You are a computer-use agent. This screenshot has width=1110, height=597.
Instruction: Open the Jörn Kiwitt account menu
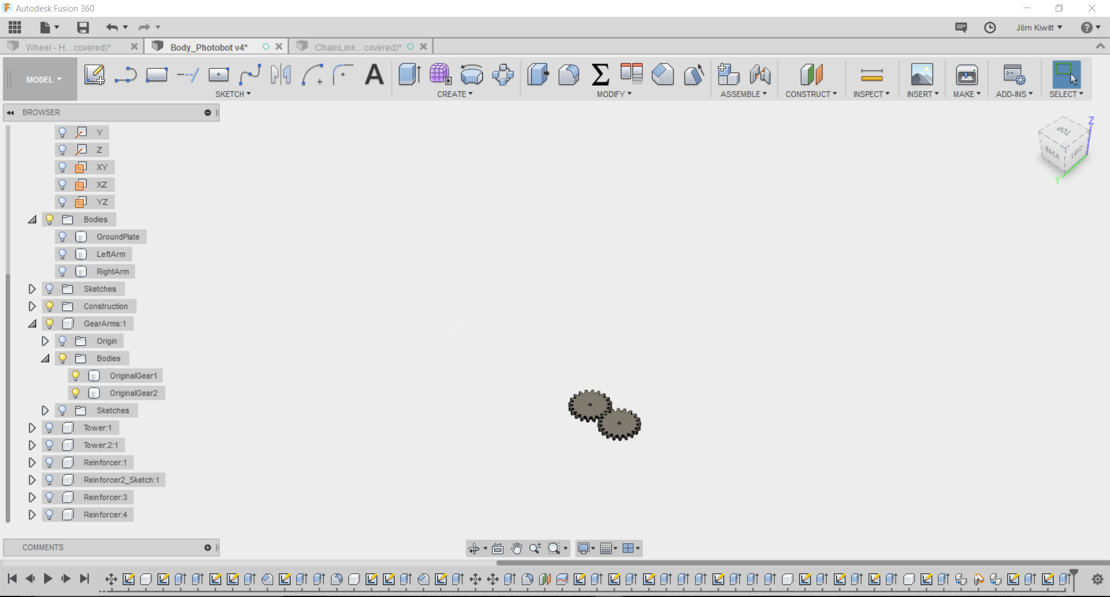[x=1039, y=27]
